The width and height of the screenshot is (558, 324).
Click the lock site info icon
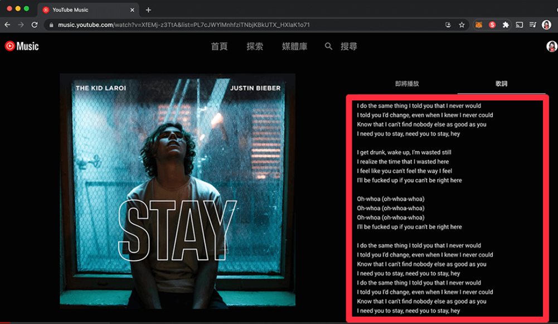click(x=52, y=25)
